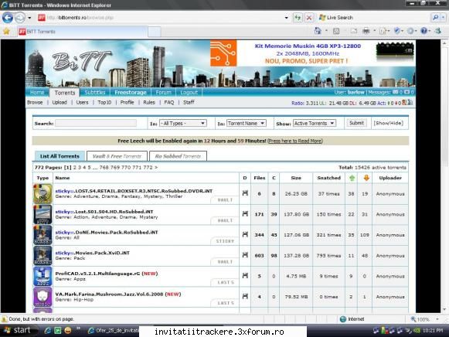Open the Rules submenu link
This screenshot has height=337, width=449.
[149, 103]
